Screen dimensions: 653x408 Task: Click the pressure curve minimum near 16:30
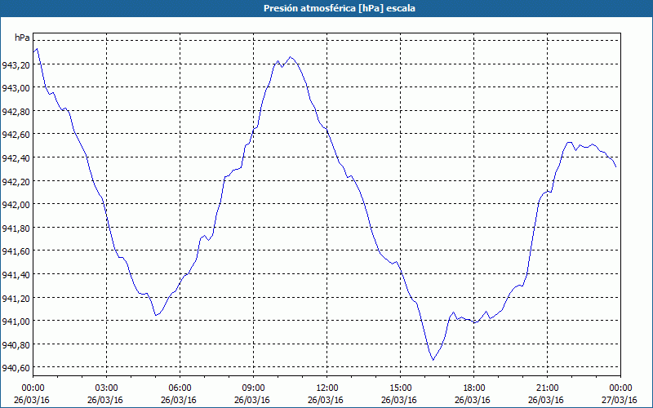click(x=433, y=360)
